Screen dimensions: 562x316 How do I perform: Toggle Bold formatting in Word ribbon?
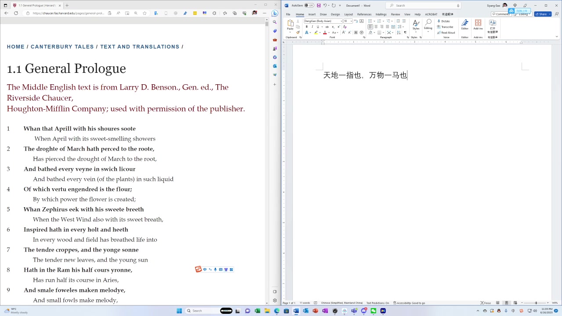click(306, 27)
